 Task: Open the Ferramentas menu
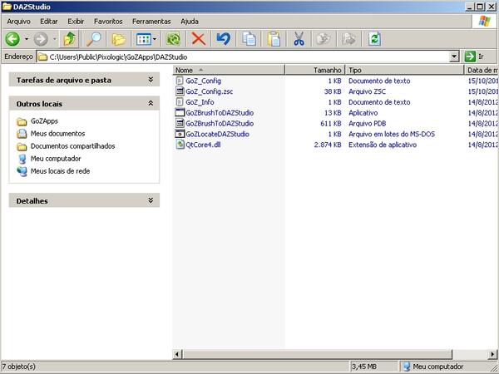pos(151,22)
